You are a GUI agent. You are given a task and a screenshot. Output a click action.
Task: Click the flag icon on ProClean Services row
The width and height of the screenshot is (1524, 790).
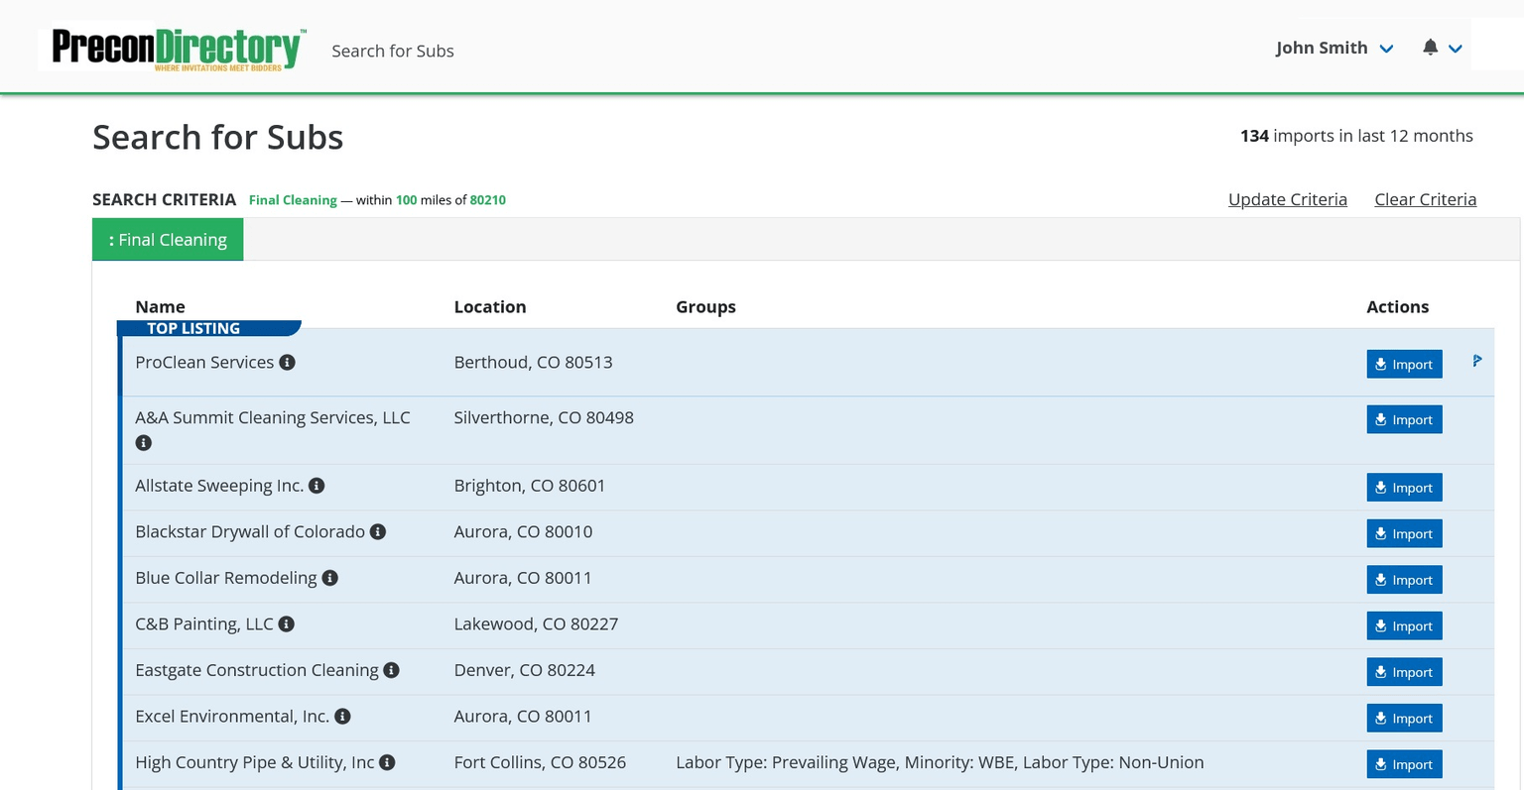point(1476,361)
